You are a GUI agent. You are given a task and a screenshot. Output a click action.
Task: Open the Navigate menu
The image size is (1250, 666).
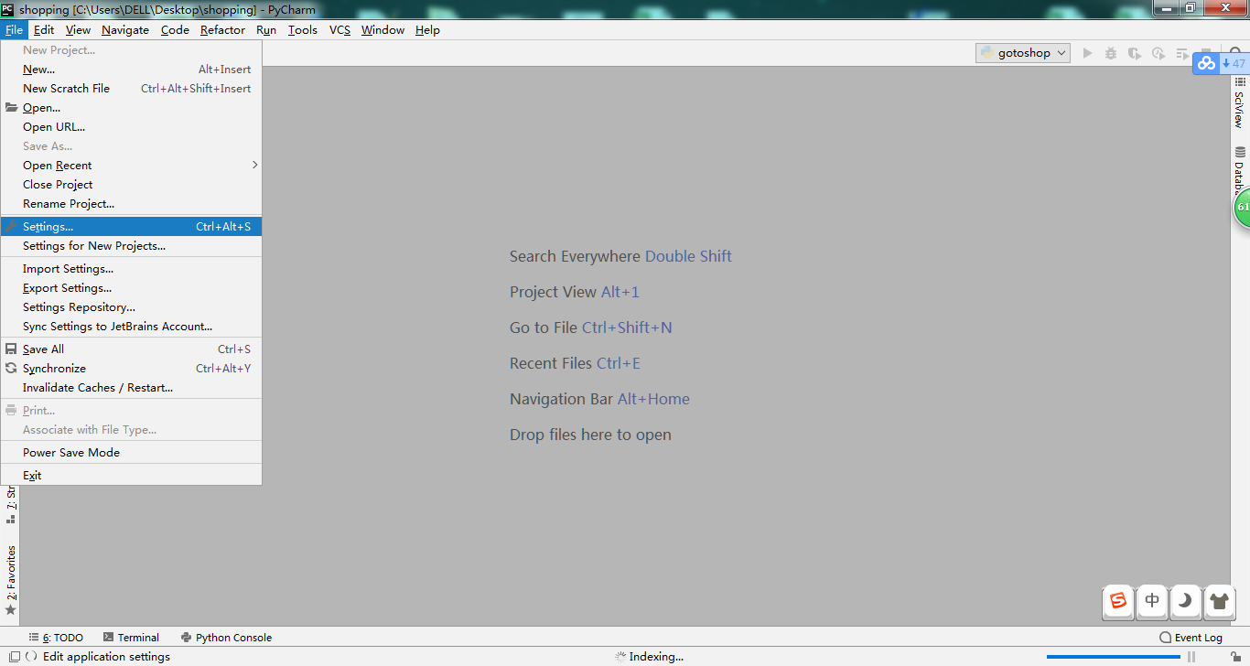point(125,30)
